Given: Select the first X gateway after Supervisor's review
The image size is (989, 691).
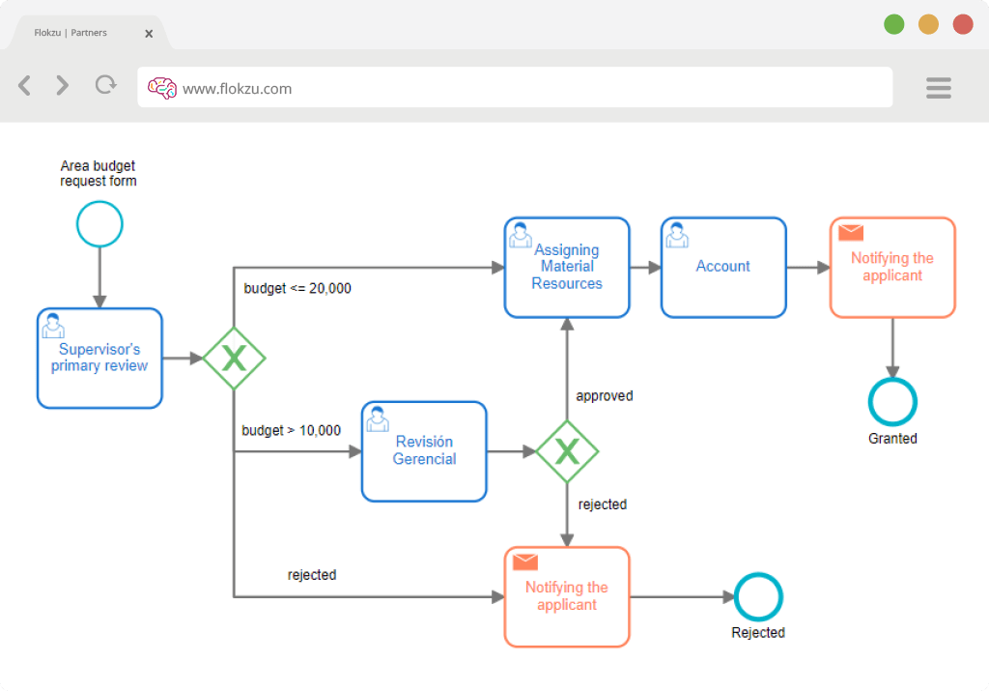Looking at the screenshot, I should tap(234, 359).
